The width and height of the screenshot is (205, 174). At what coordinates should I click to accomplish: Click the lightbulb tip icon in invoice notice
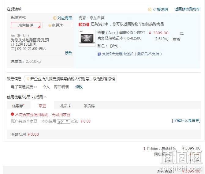point(28,79)
